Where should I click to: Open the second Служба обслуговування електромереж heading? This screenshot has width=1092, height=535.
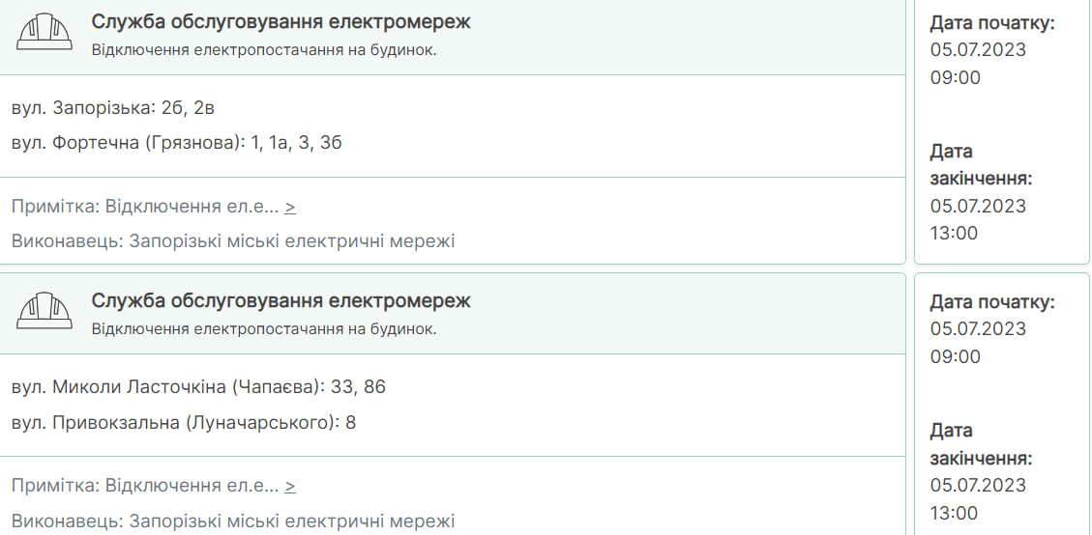280,300
